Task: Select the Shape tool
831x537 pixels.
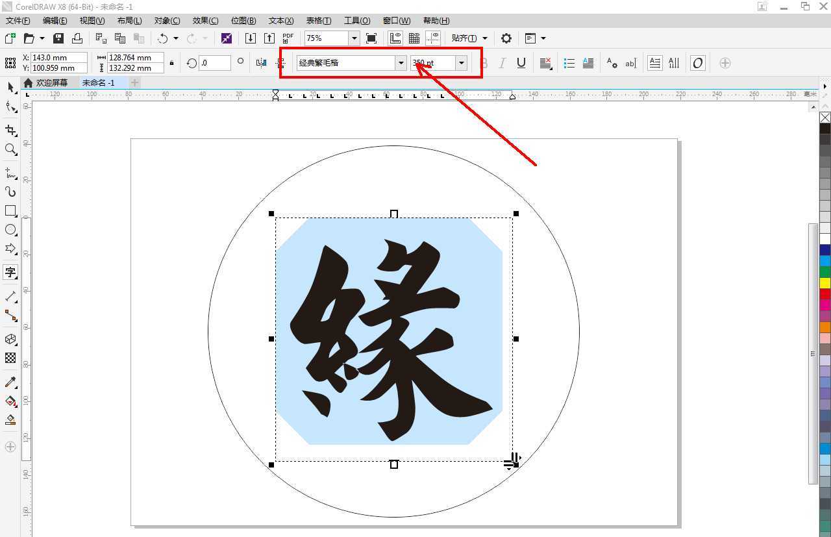Action: [10, 108]
